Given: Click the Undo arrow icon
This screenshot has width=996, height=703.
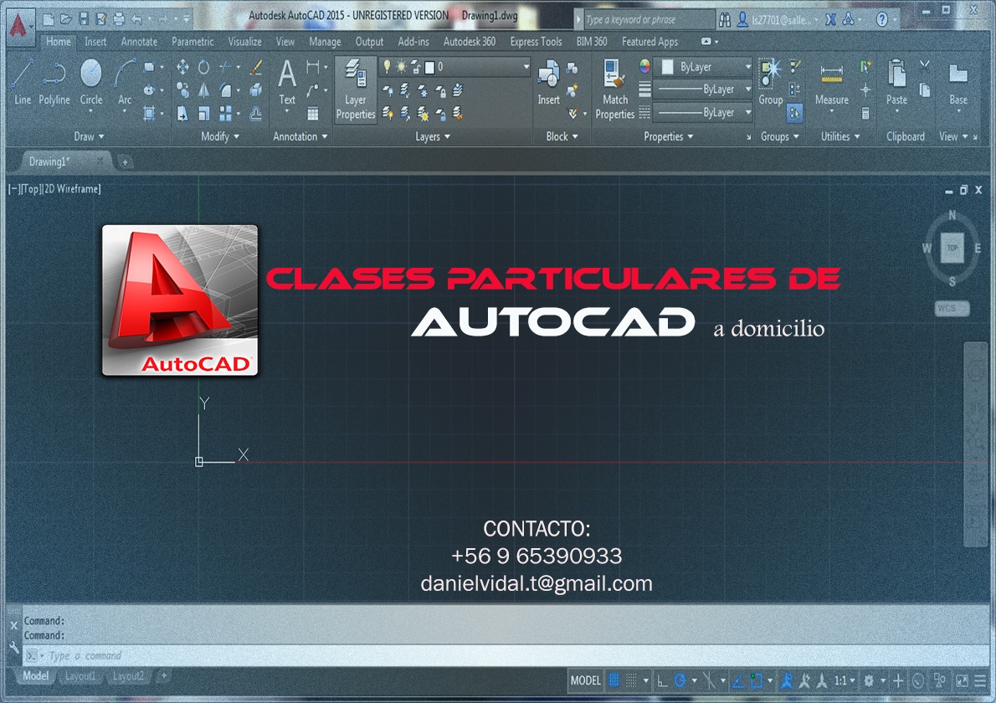Looking at the screenshot, I should pos(136,20).
